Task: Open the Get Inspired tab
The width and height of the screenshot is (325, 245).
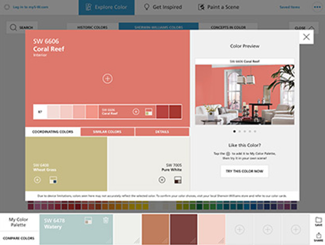Action: 163,7
